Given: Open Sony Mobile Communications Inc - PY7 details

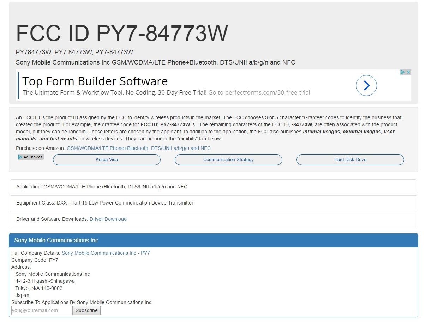Looking at the screenshot, I should tap(106, 253).
